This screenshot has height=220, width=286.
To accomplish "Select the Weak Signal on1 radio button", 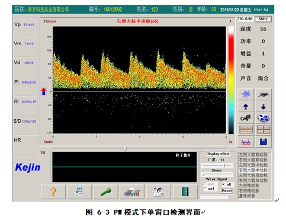I will click(x=205, y=189).
